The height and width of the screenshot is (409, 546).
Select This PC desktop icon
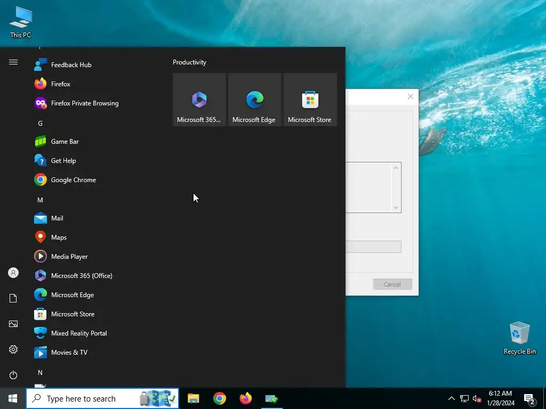point(21,21)
